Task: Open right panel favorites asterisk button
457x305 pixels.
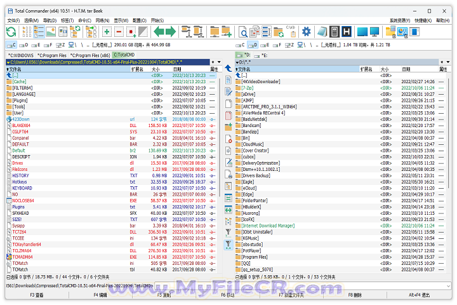Action: tap(442, 62)
